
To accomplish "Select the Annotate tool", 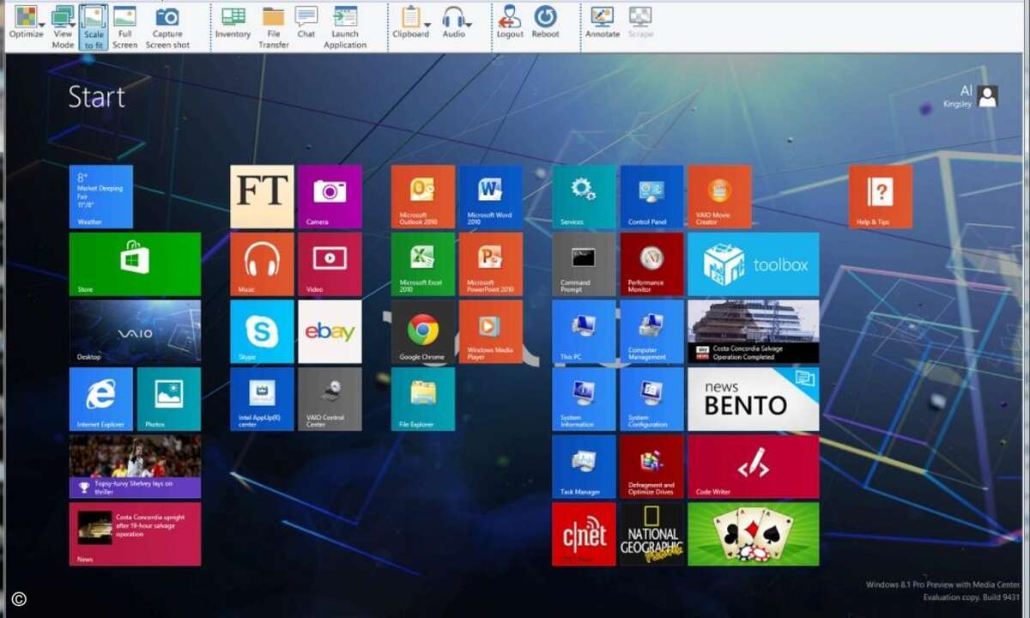I will click(x=603, y=23).
